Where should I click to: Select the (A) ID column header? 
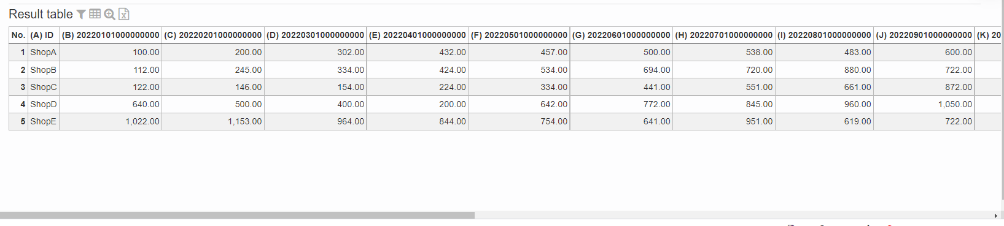[x=43, y=35]
